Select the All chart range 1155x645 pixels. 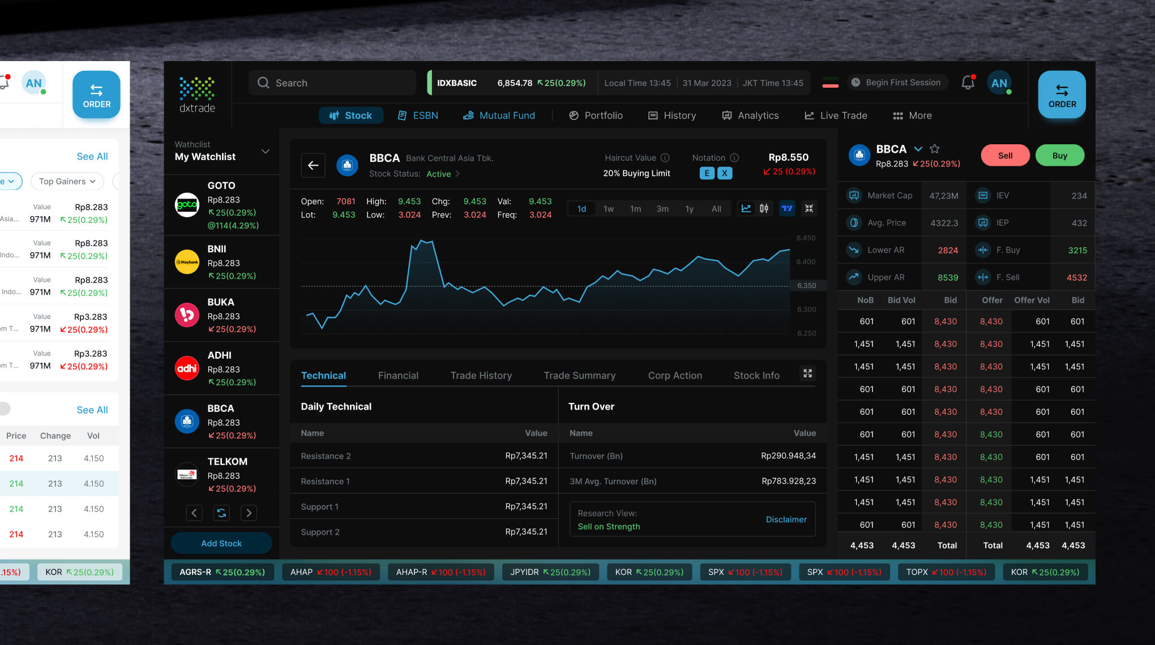coord(716,209)
